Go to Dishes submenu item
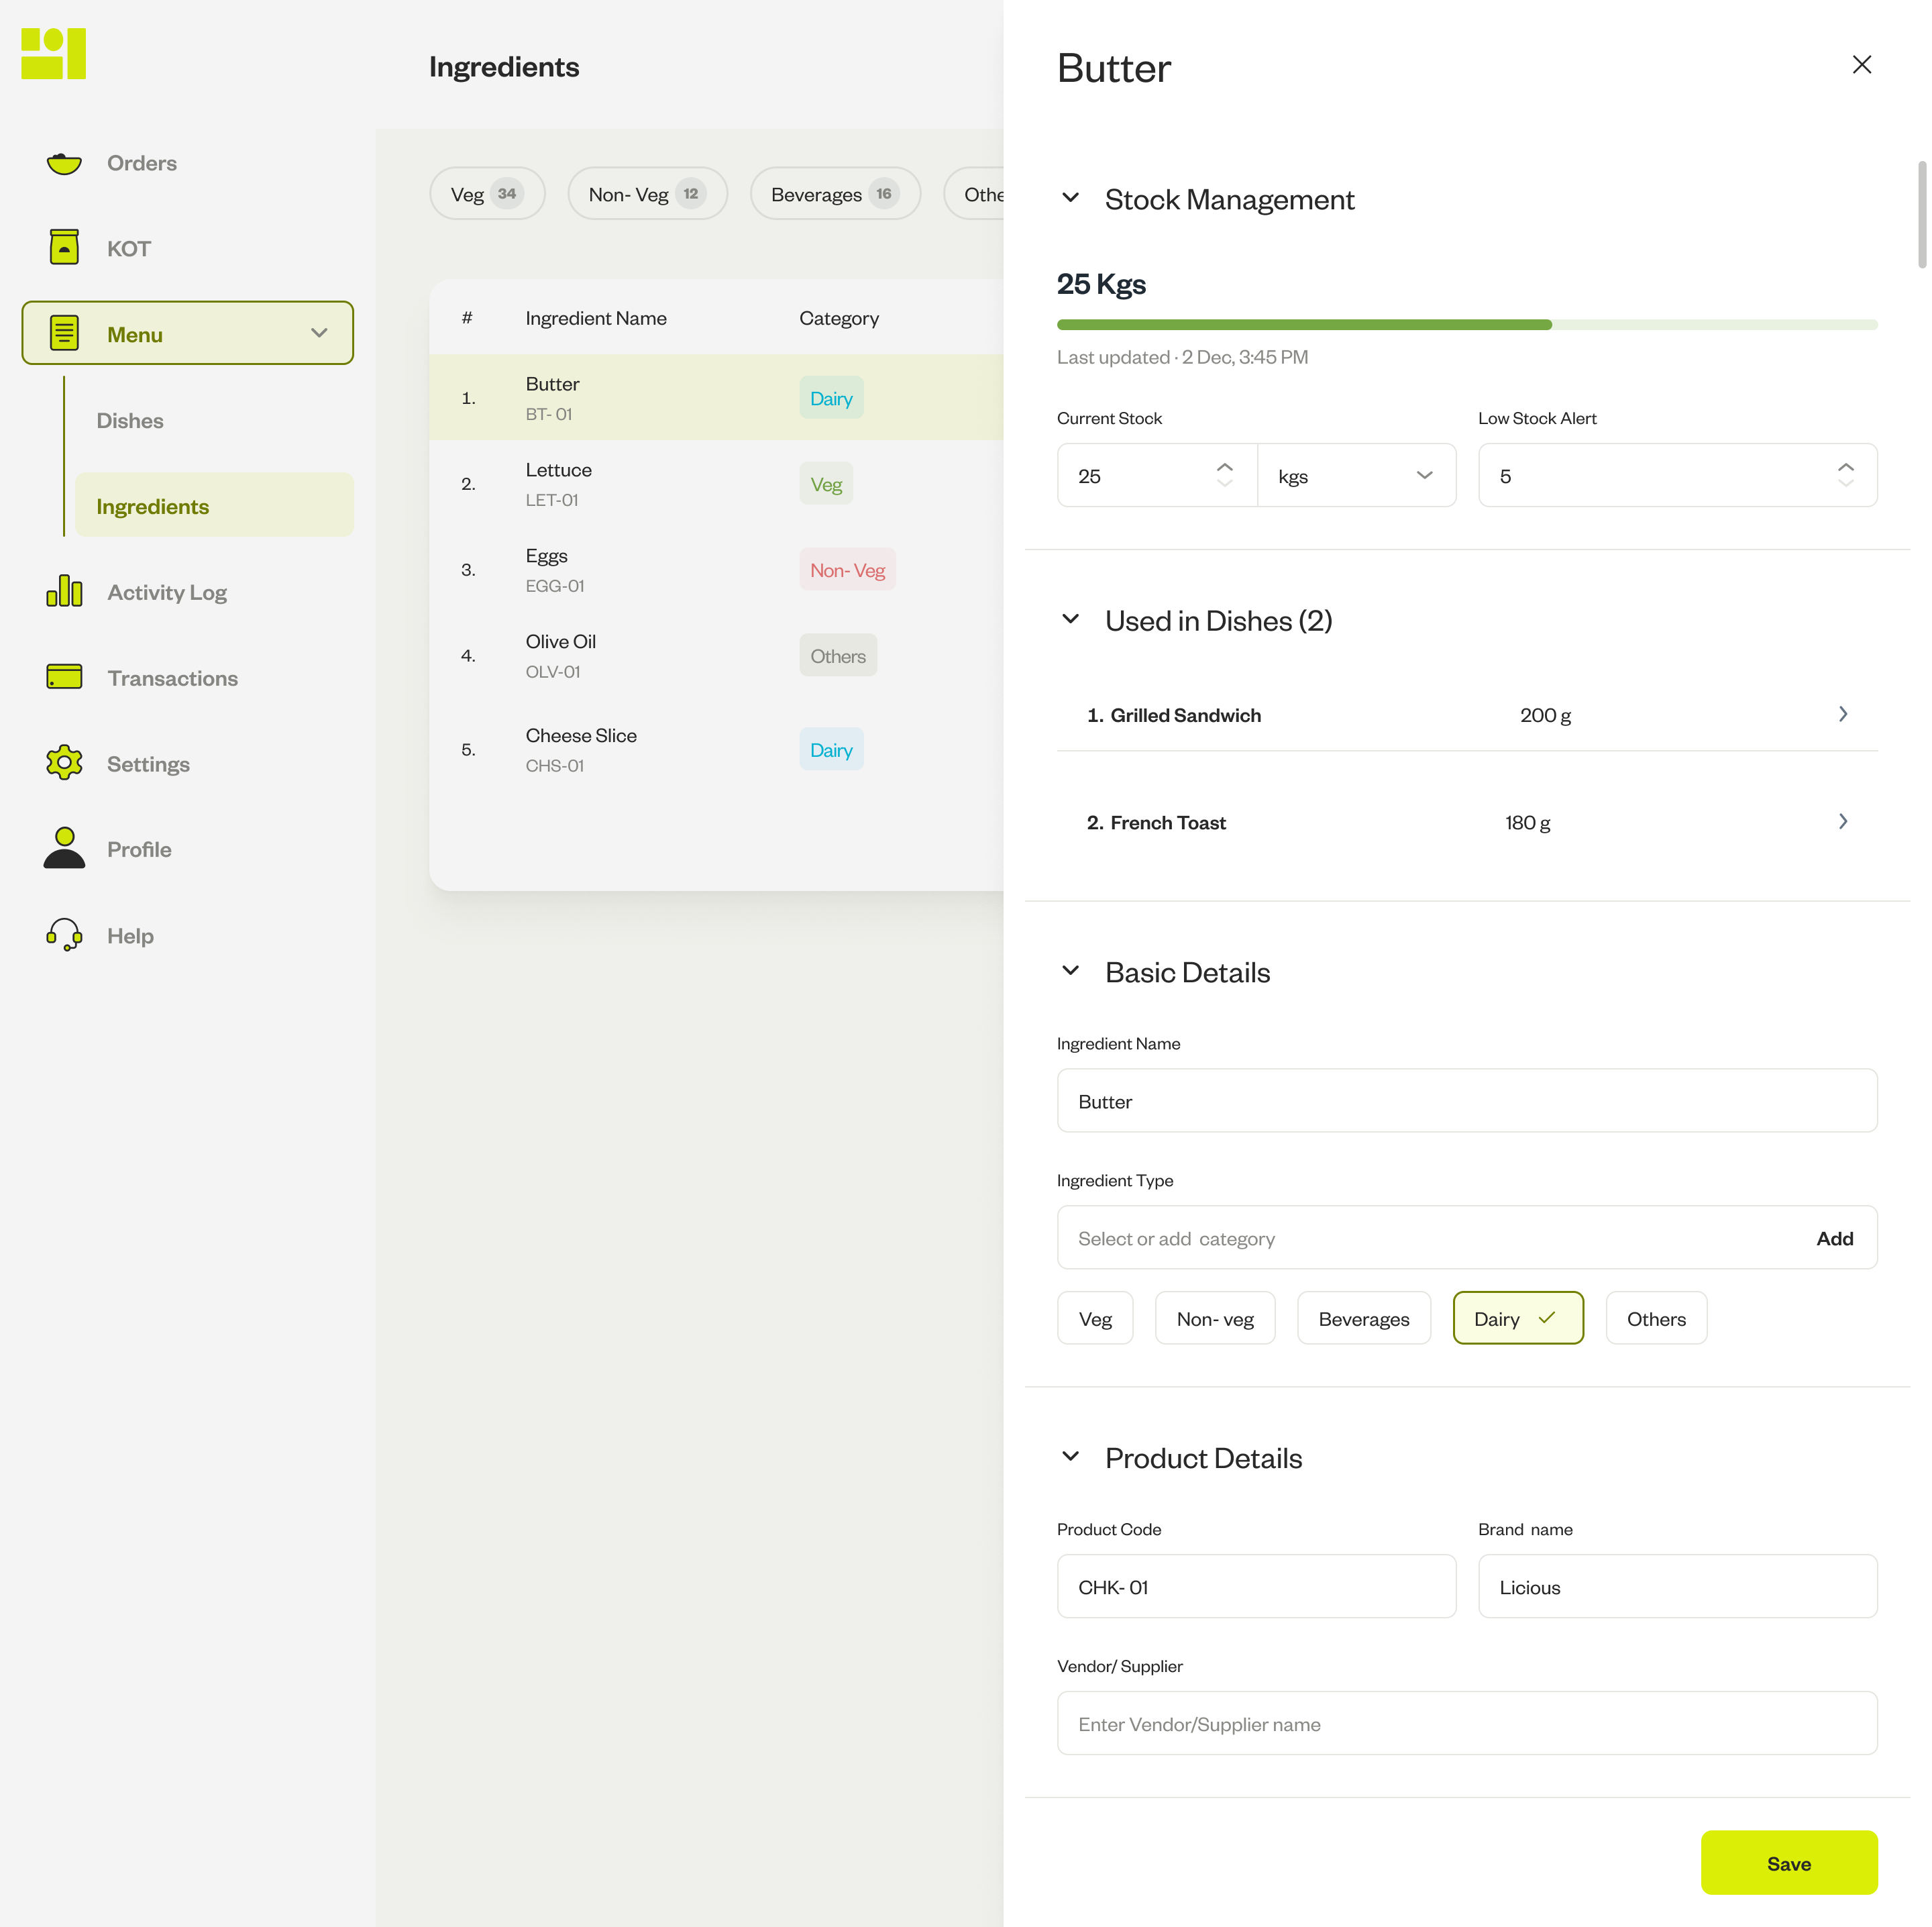This screenshot has width=1932, height=1927. pyautogui.click(x=130, y=421)
